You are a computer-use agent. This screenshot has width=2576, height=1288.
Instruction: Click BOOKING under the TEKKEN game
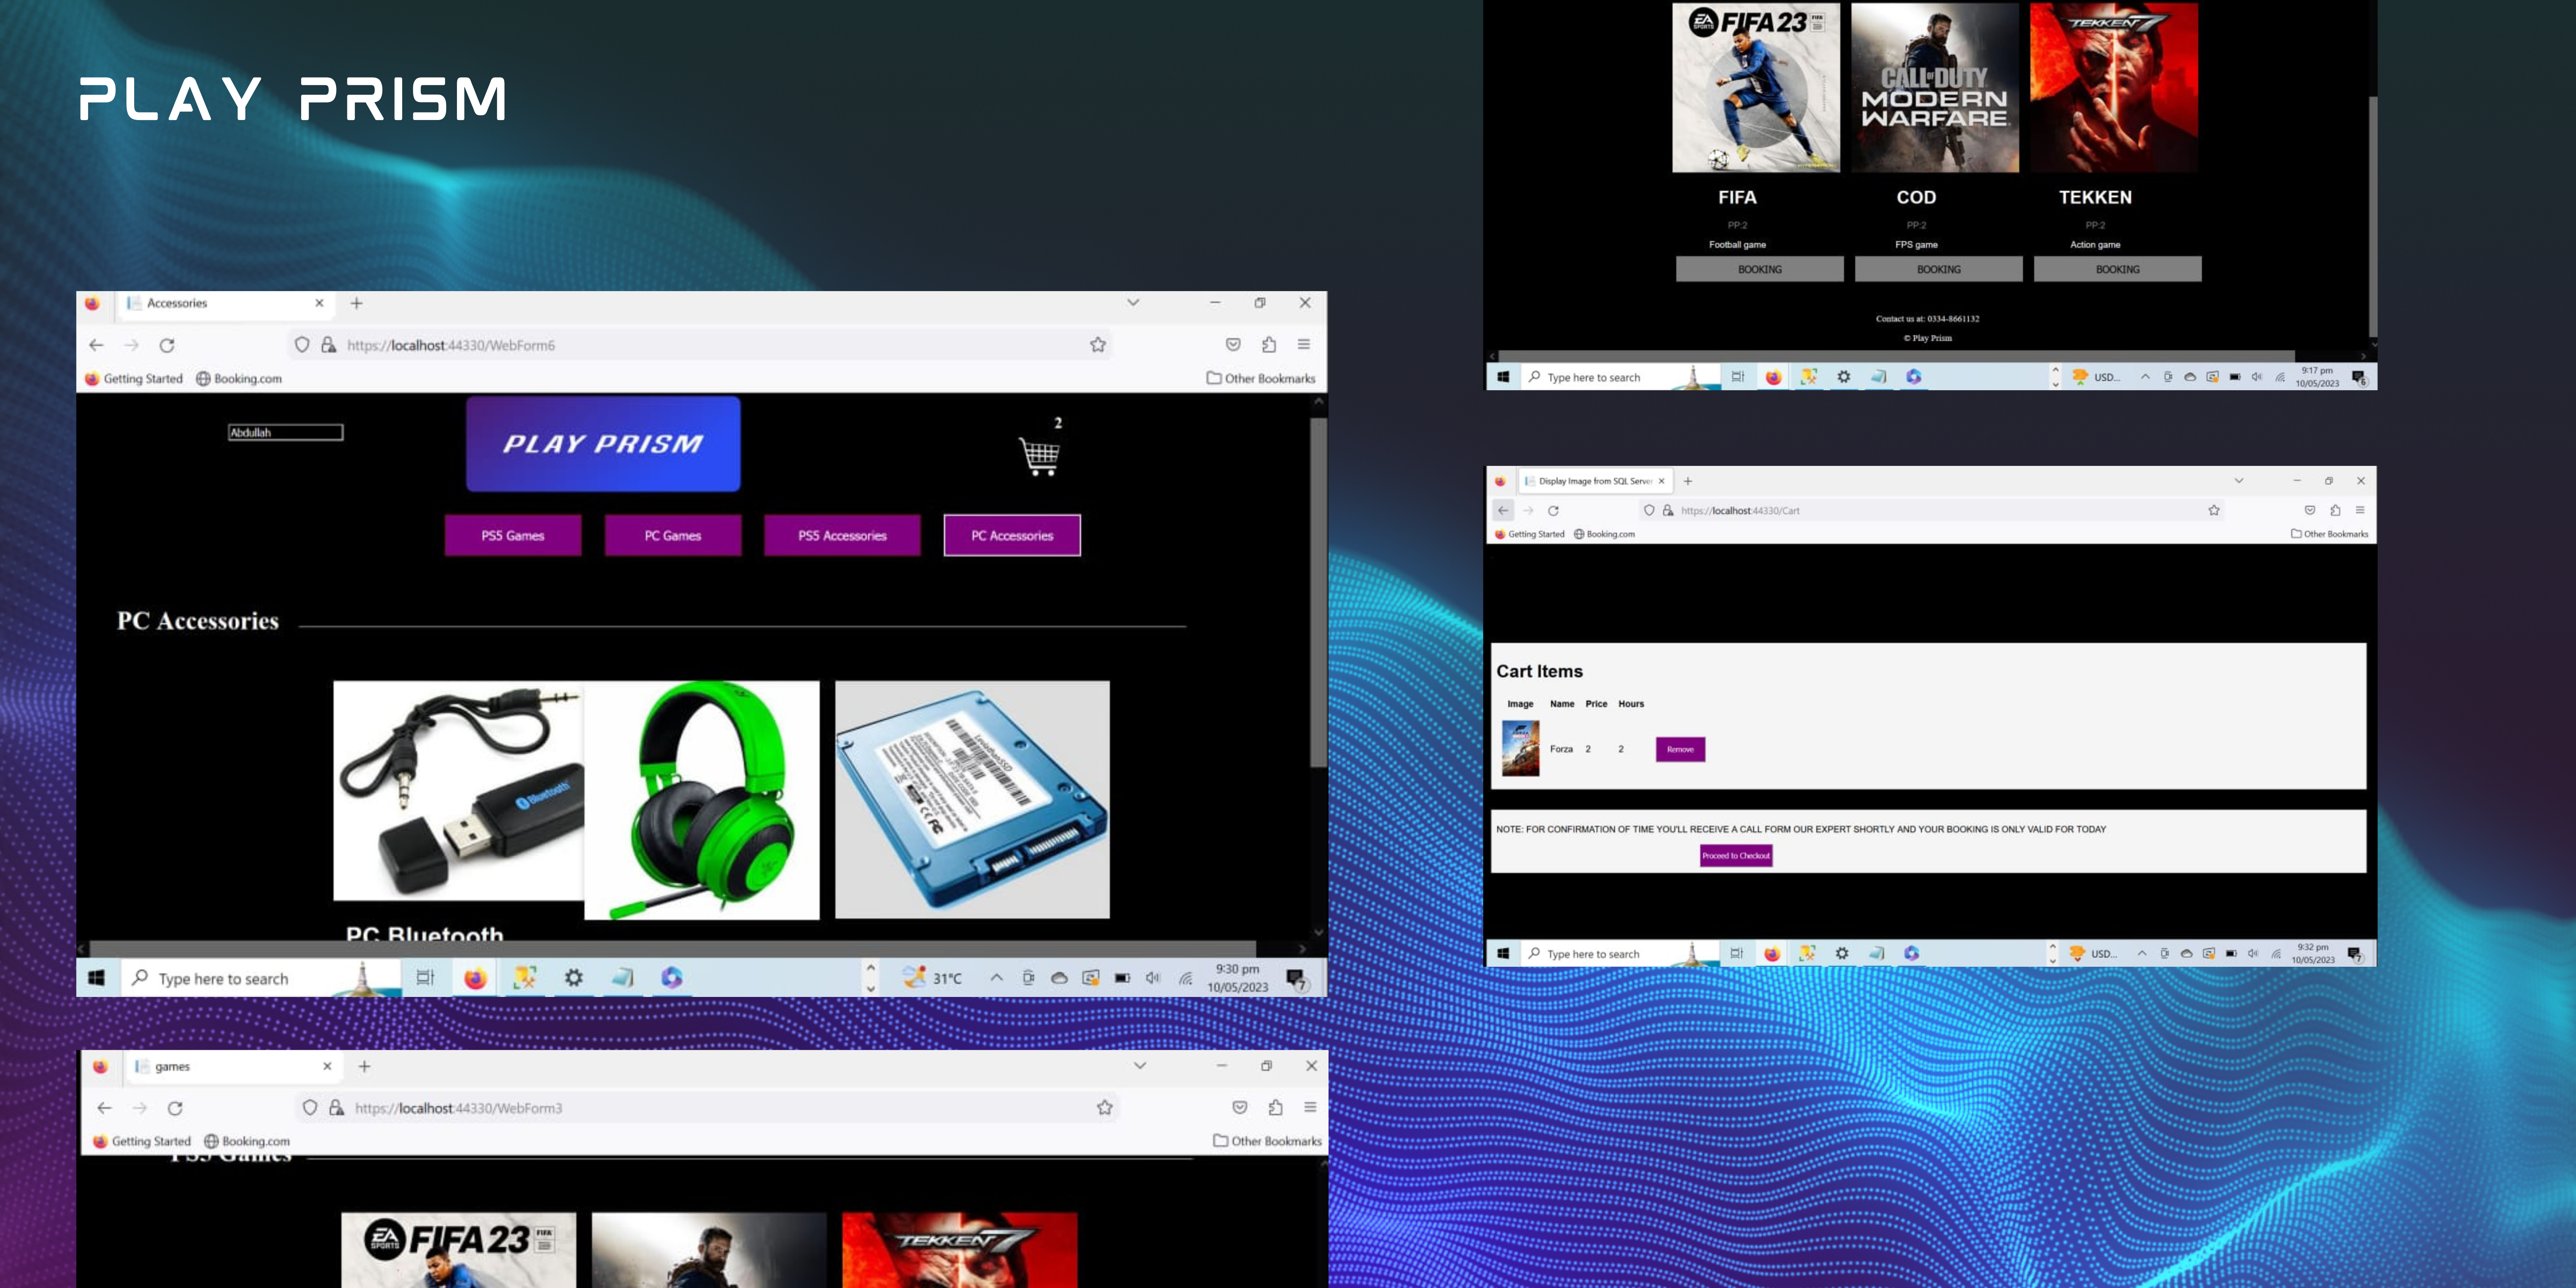tap(2118, 269)
